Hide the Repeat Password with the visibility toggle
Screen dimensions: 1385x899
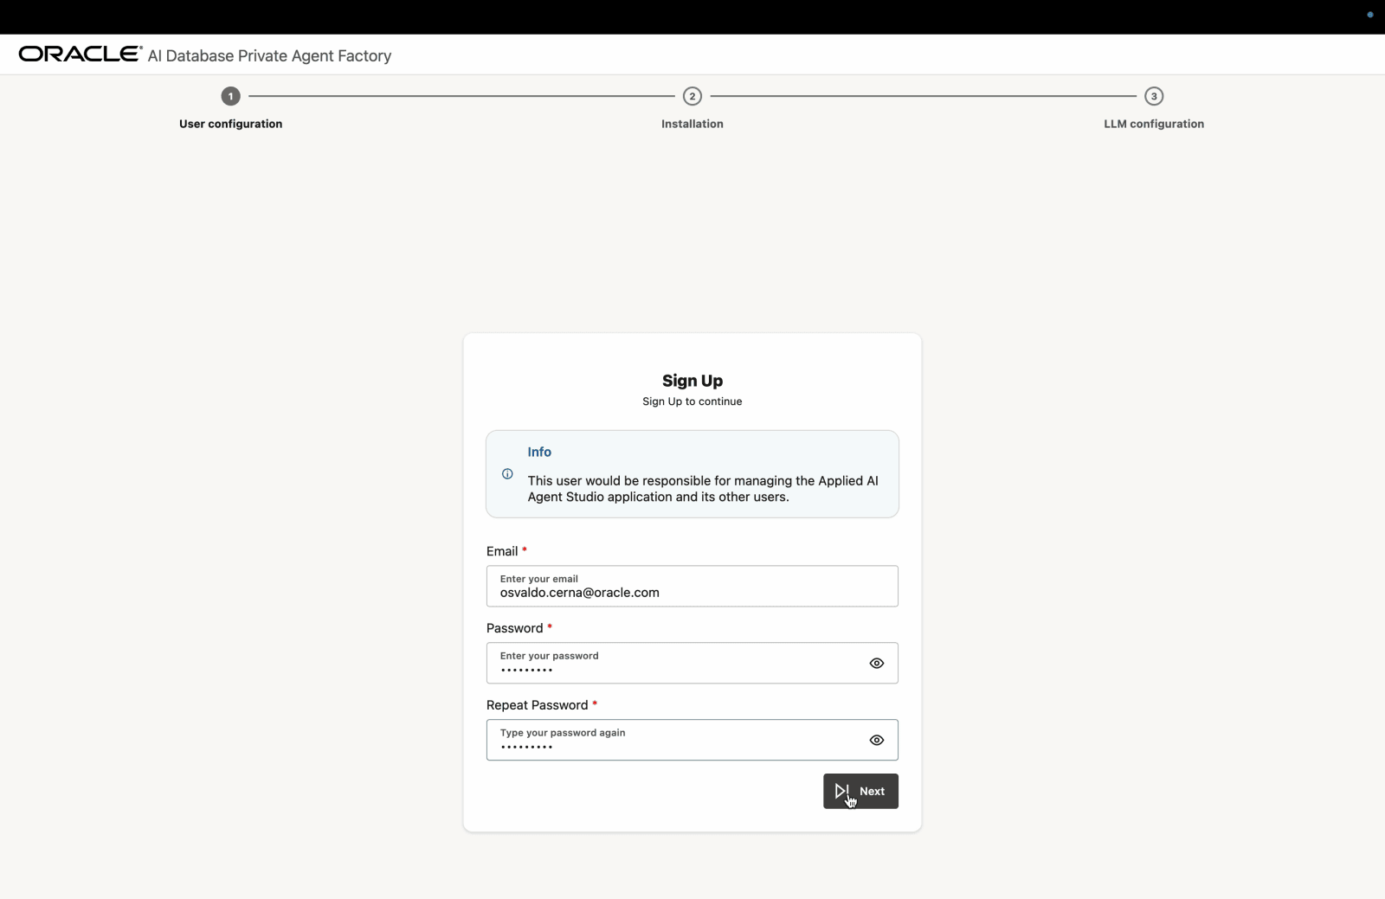click(x=877, y=740)
